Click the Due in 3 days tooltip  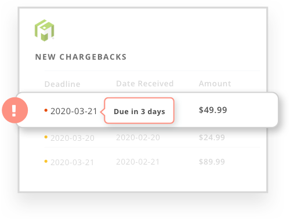coord(139,111)
